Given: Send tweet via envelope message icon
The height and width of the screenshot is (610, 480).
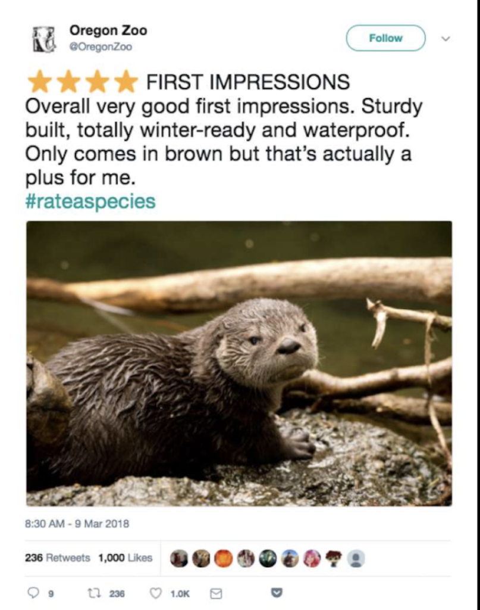Looking at the screenshot, I should pyautogui.click(x=216, y=593).
